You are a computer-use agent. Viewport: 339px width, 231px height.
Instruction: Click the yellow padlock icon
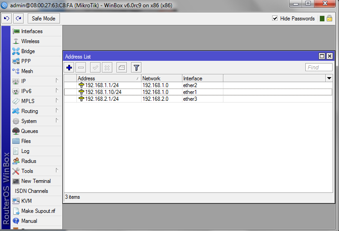pyautogui.click(x=329, y=18)
